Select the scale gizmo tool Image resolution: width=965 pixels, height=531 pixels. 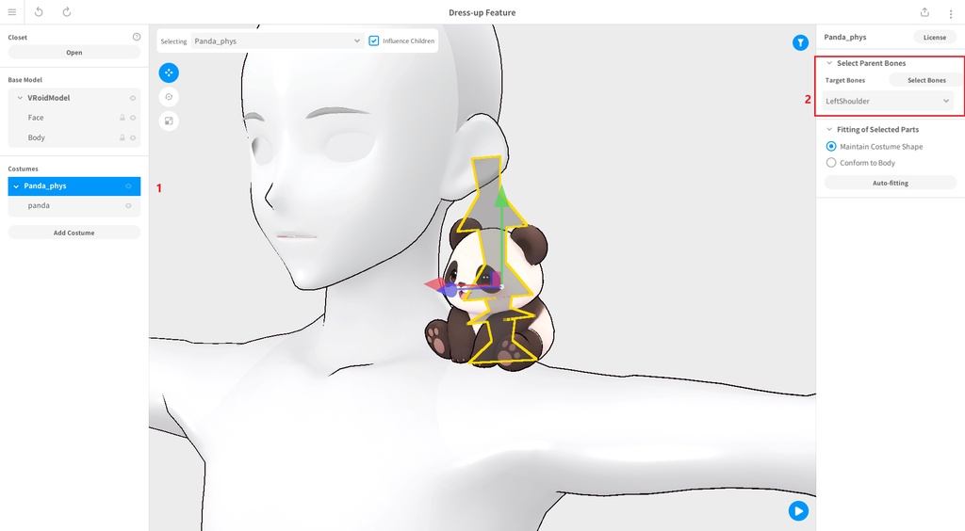[169, 121]
